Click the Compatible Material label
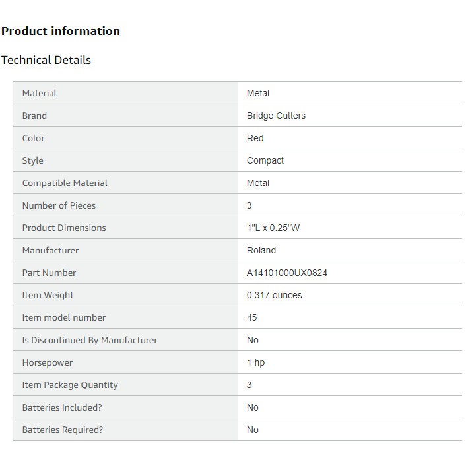This screenshot has width=466, height=466. coord(65,183)
